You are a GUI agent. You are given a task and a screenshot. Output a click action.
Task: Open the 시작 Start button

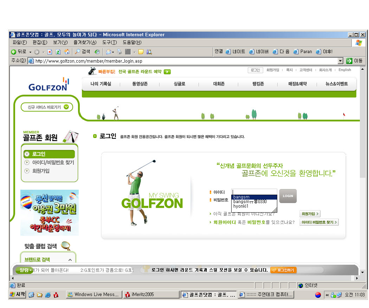point(18,294)
